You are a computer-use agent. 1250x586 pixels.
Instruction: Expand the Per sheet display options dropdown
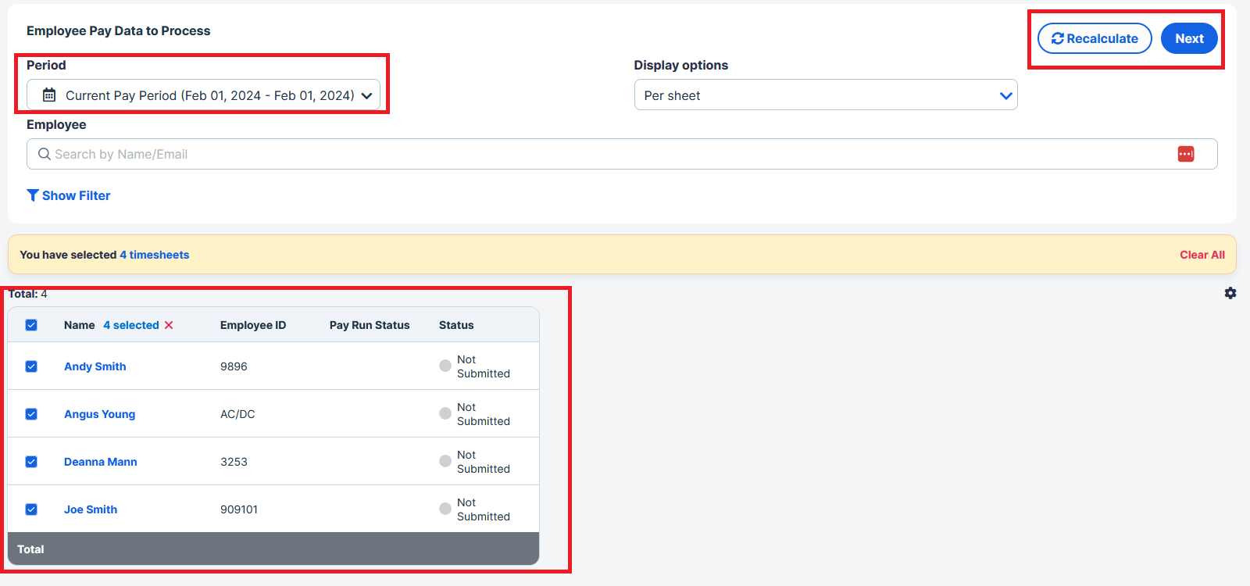tap(825, 95)
